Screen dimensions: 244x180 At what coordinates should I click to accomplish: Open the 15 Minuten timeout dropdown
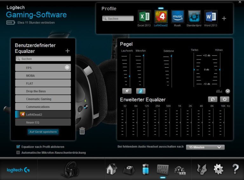point(205,147)
